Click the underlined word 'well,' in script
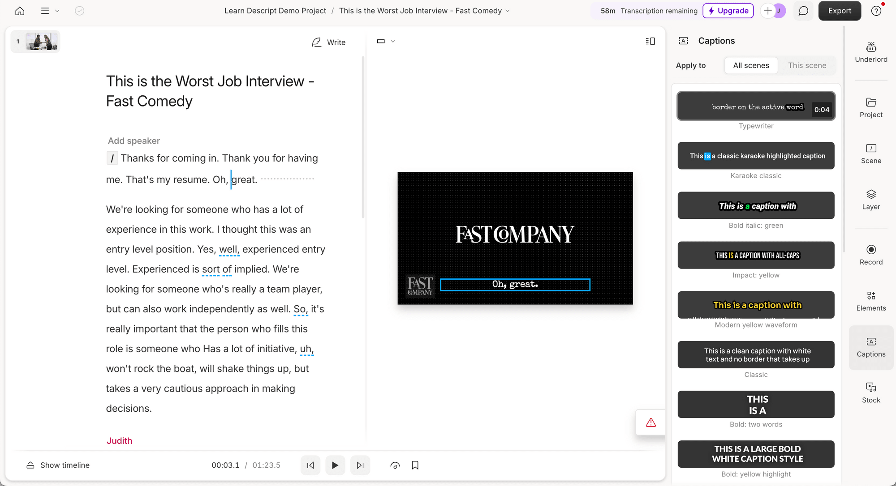 (x=229, y=249)
